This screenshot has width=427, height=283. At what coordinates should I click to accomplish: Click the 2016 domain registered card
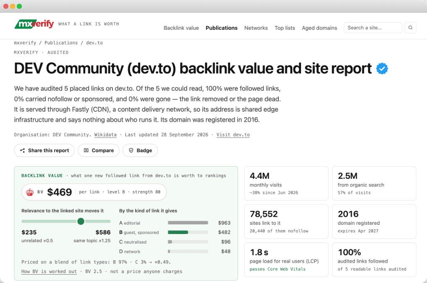click(x=374, y=221)
